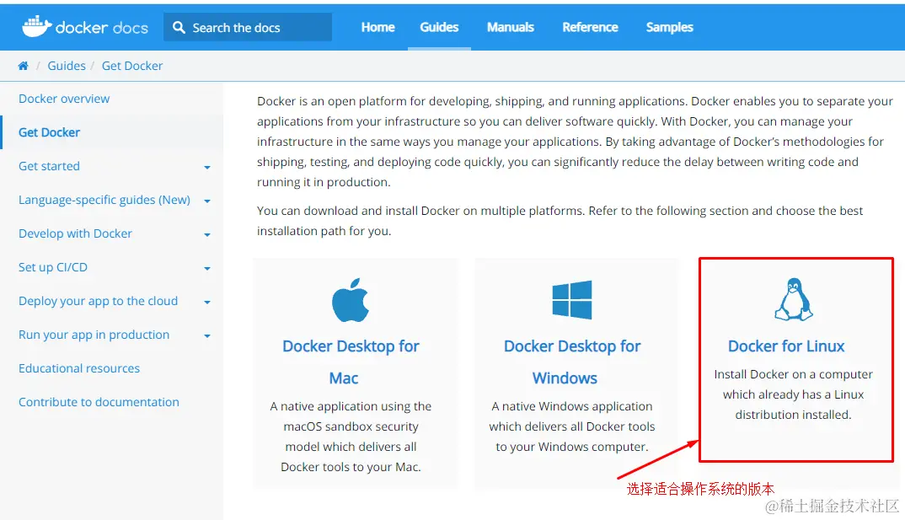
Task: Expand the Get started arrow
Action: pos(207,168)
